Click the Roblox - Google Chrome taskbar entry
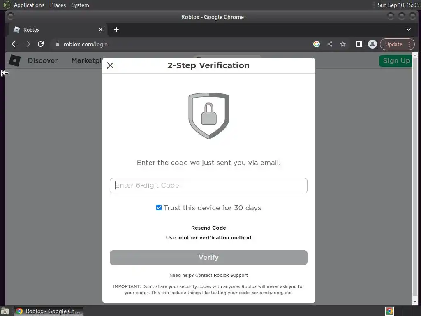The image size is (421, 316). point(49,311)
